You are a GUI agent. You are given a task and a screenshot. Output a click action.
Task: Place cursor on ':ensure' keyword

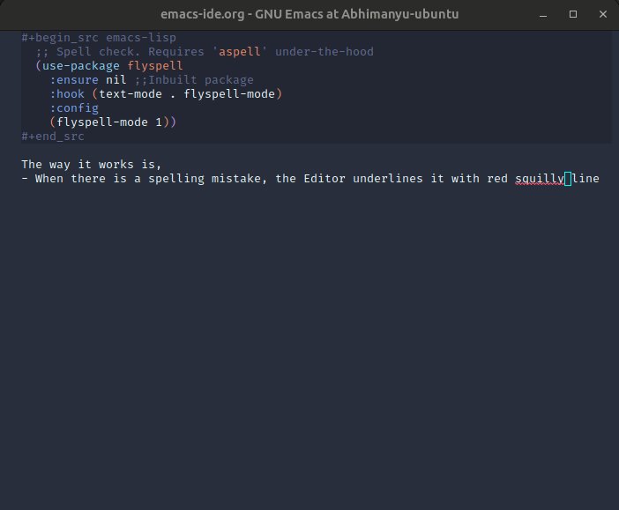[74, 80]
